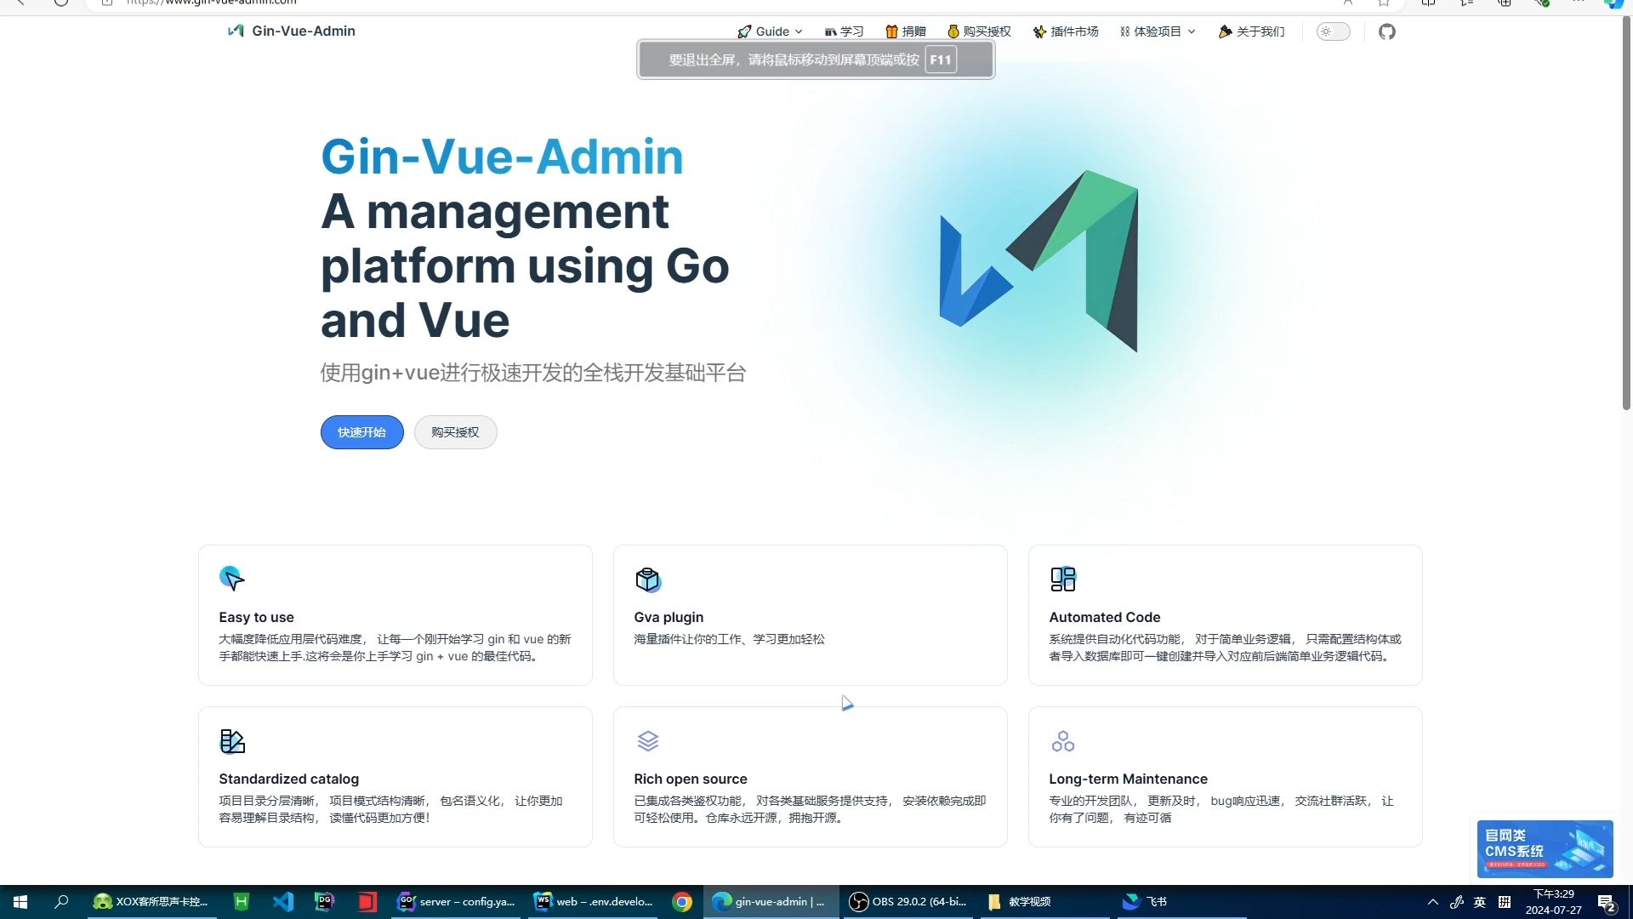Click the Long-term Maintenance hexagons icon
1633x919 pixels.
pyautogui.click(x=1062, y=741)
